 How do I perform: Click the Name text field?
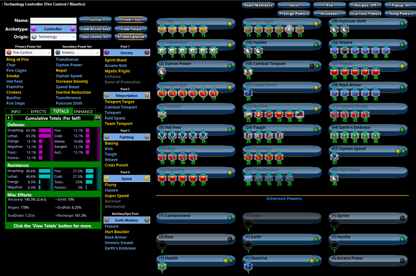[53, 20]
